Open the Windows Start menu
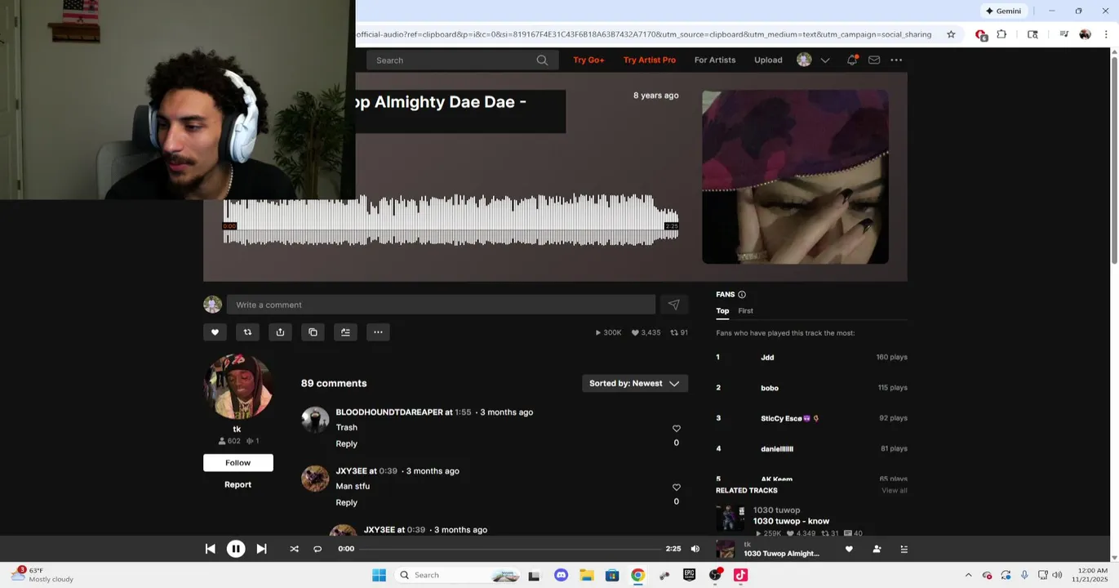Viewport: 1119px width, 588px height. [379, 575]
